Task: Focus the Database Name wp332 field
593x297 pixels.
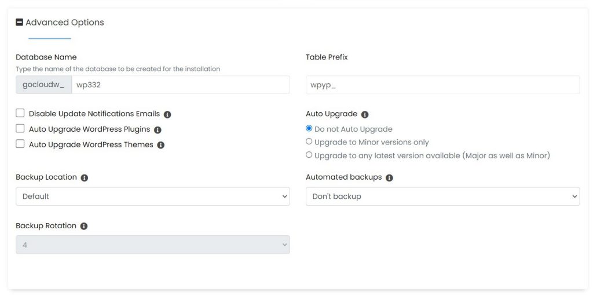Action: 181,84
